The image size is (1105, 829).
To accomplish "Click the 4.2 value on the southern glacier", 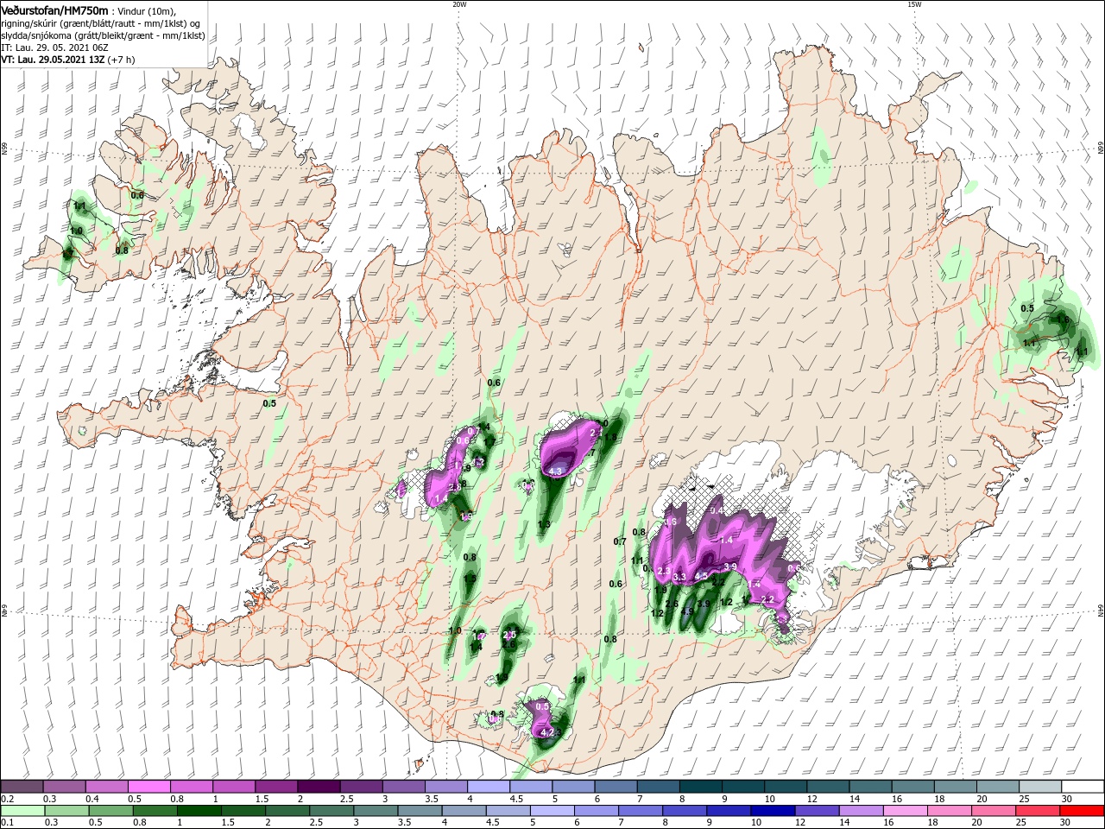I will (546, 732).
